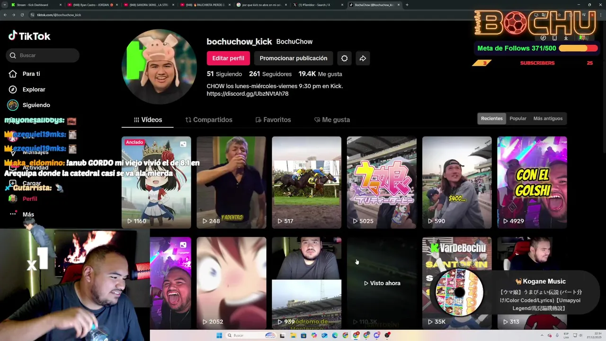
Task: Switch to the Compartidos tab
Action: [x=209, y=120]
